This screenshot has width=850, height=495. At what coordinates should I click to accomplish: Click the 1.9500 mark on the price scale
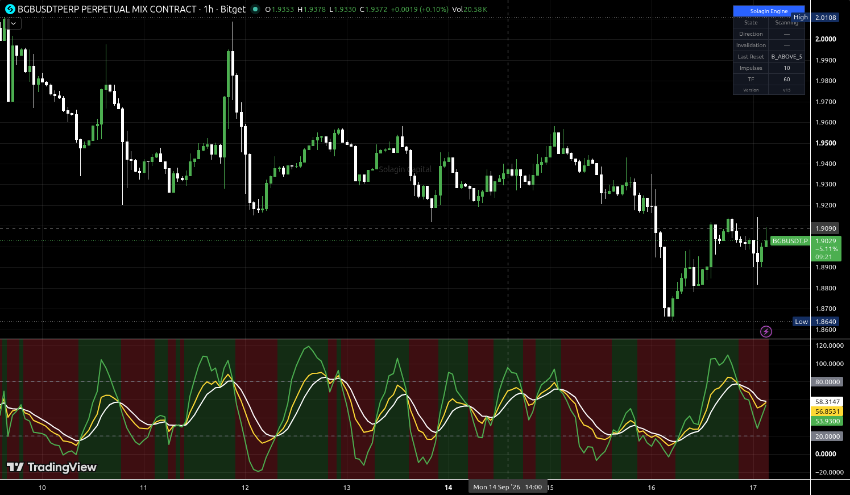[826, 143]
